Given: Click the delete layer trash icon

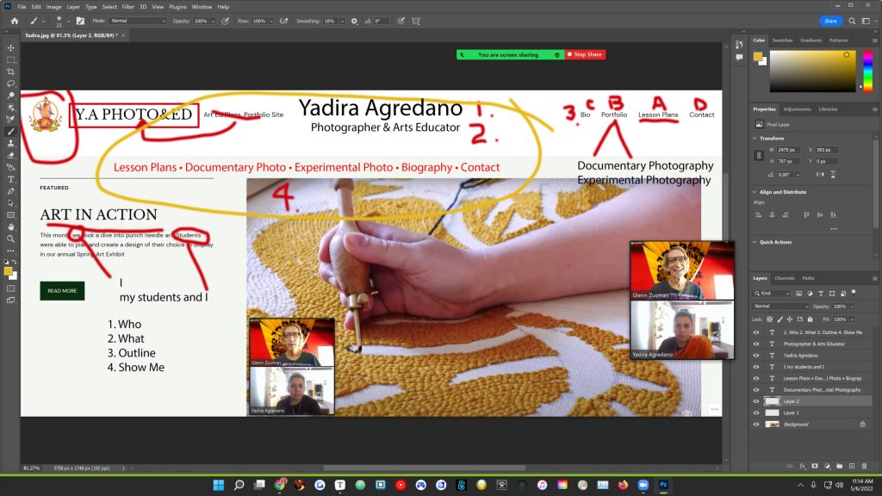Looking at the screenshot, I should point(863,466).
